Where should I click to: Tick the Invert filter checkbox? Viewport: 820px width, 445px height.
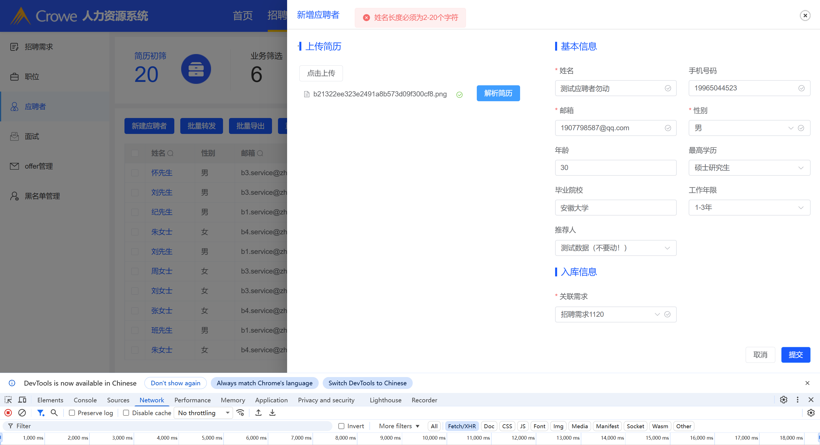point(341,426)
